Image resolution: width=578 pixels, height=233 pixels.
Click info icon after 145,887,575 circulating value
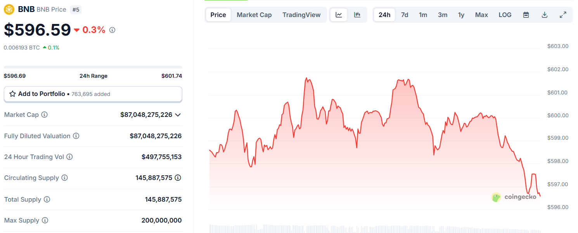[178, 178]
